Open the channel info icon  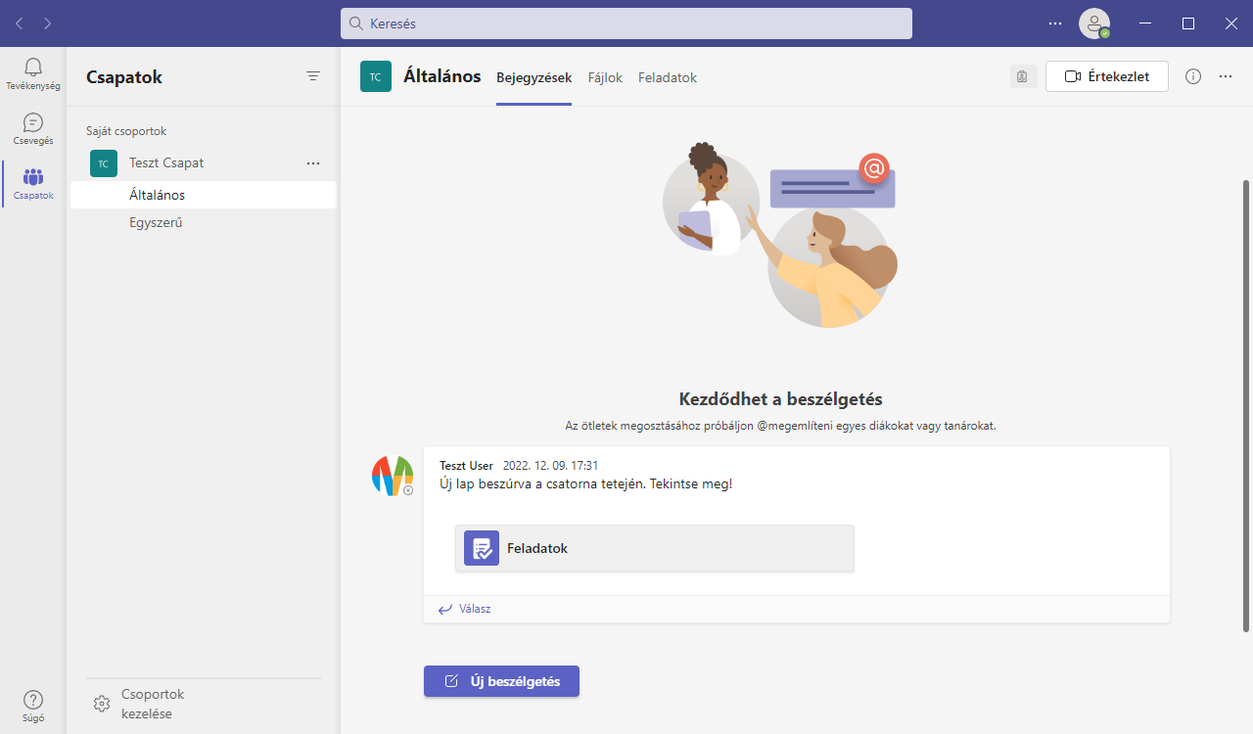pyautogui.click(x=1193, y=76)
